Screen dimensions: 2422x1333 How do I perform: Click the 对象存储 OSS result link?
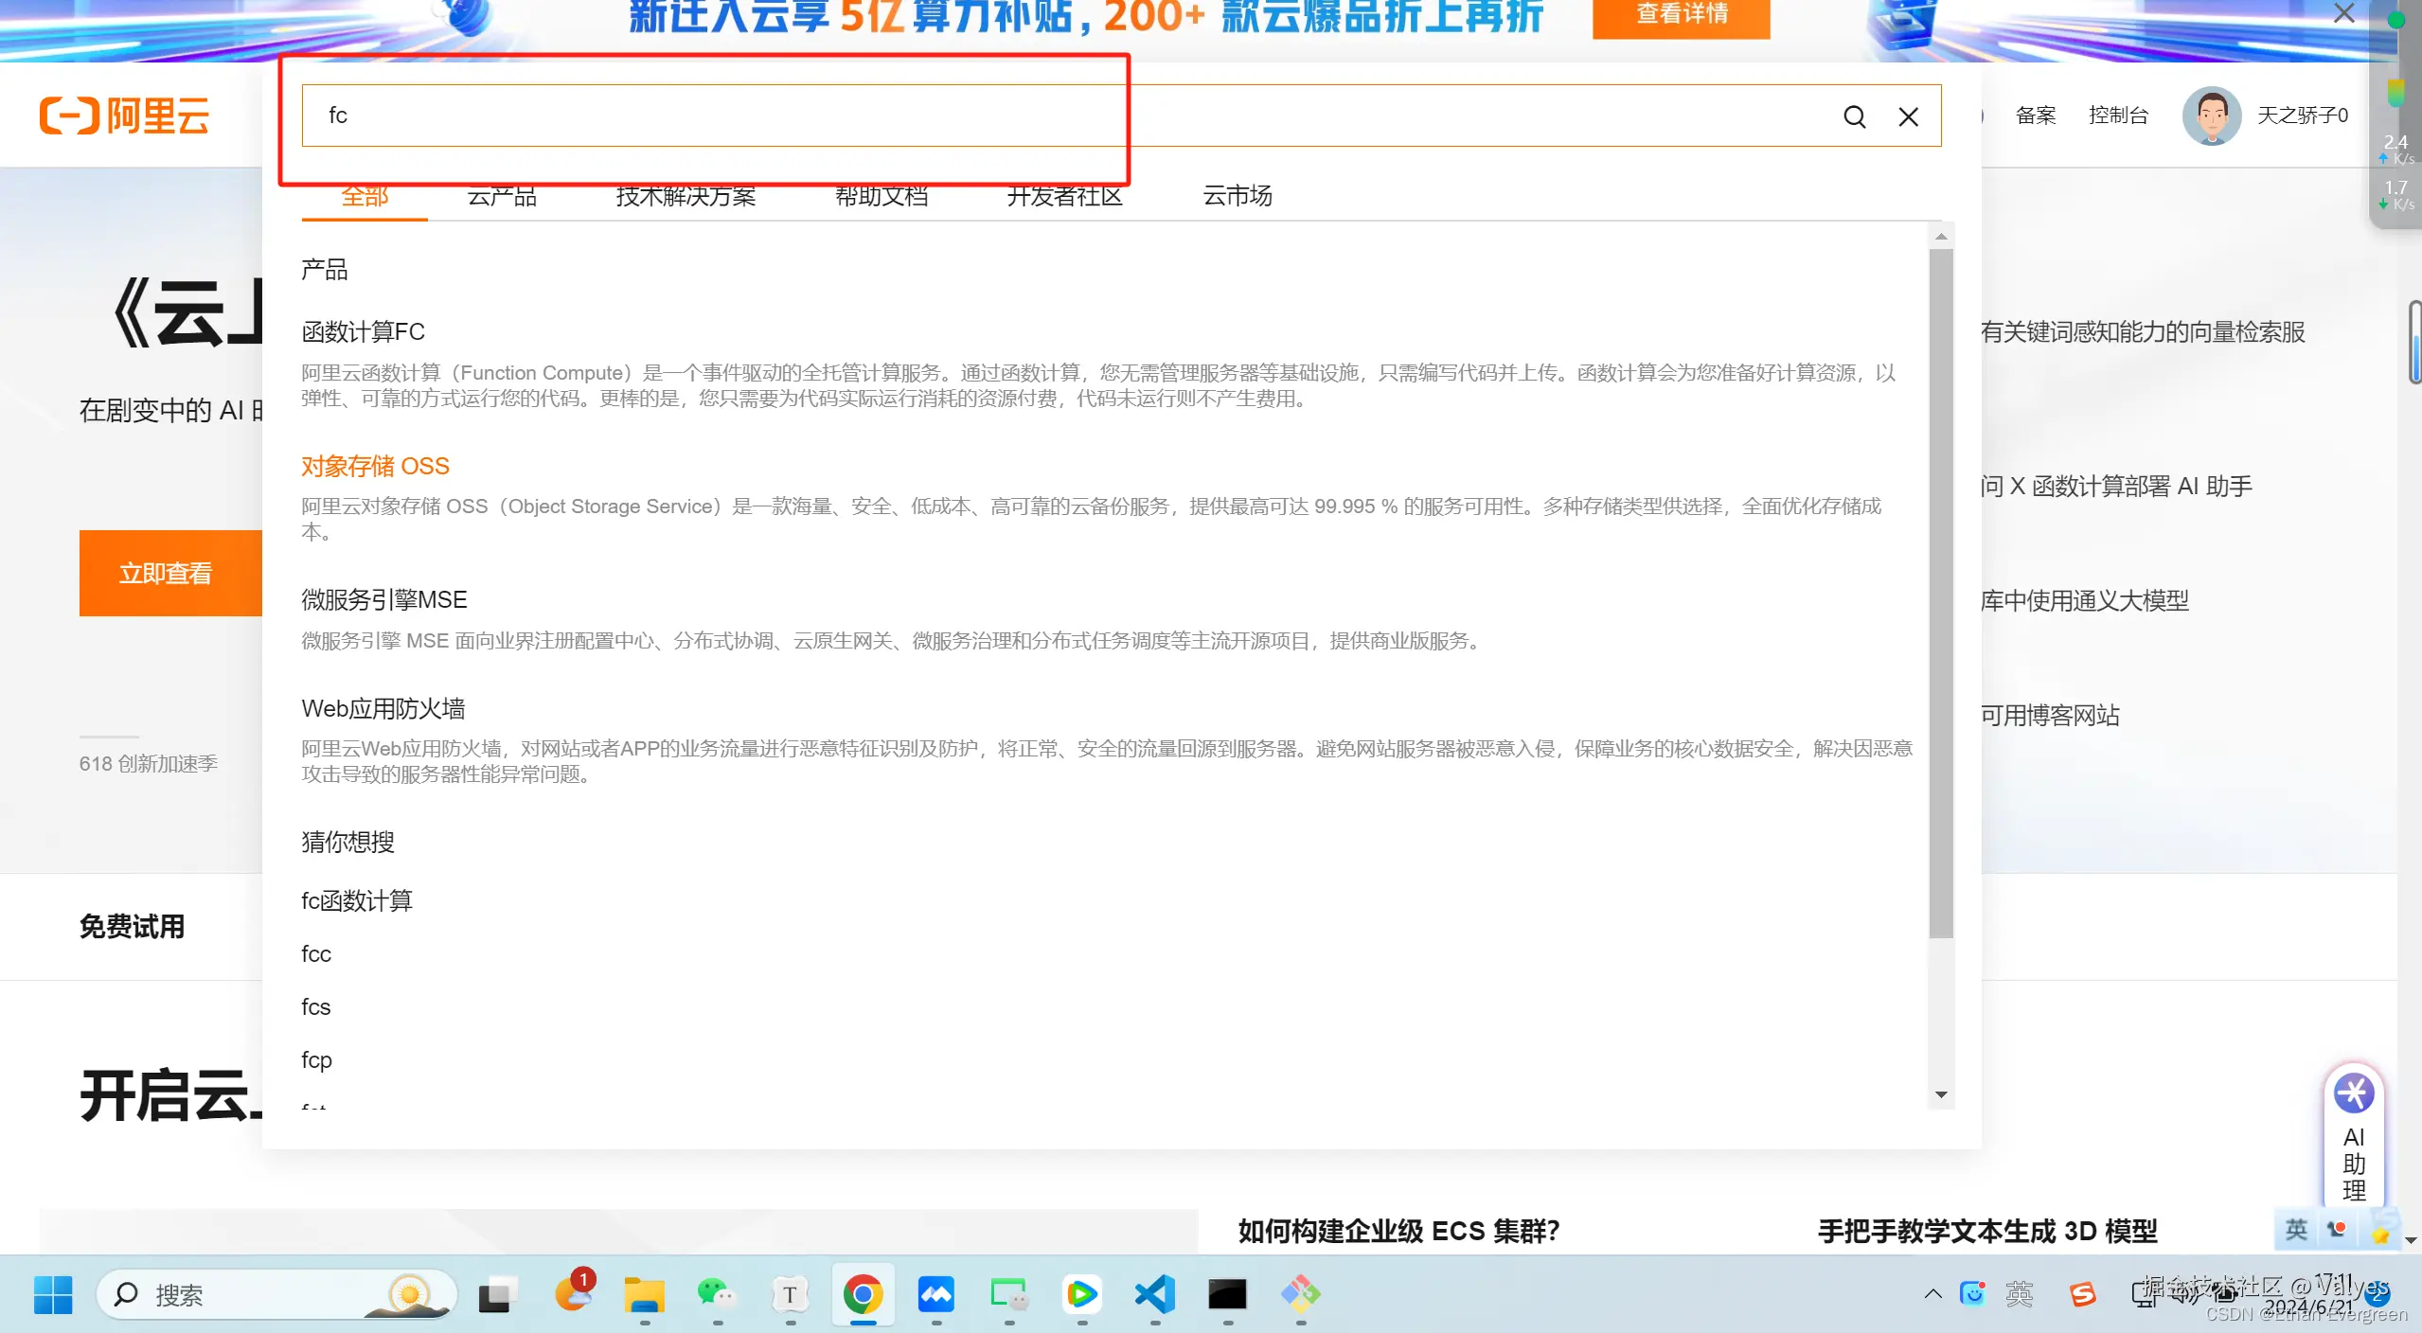coord(375,466)
